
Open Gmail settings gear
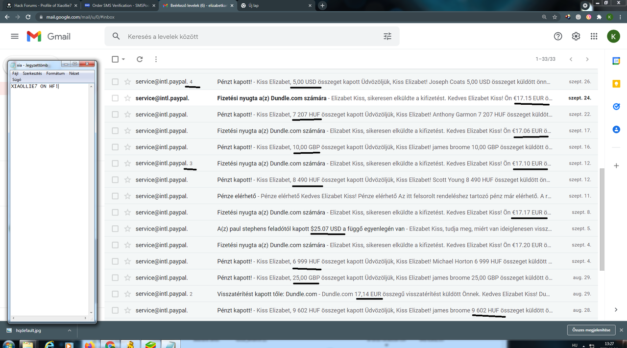click(576, 36)
